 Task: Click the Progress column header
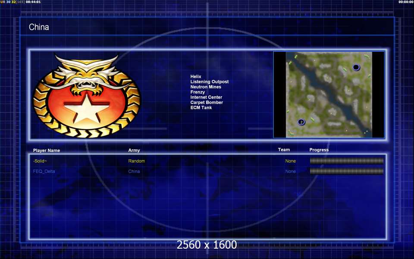click(319, 150)
